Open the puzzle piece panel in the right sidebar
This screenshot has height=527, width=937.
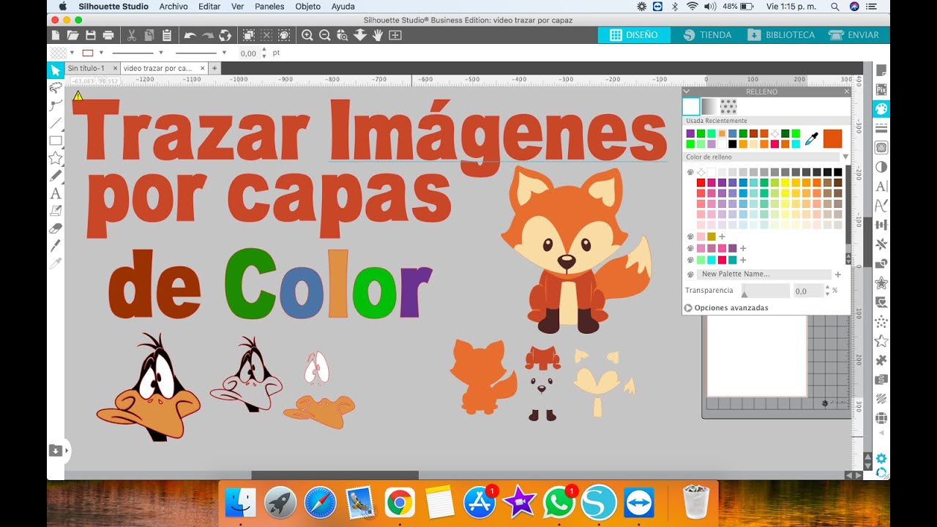pyautogui.click(x=881, y=359)
